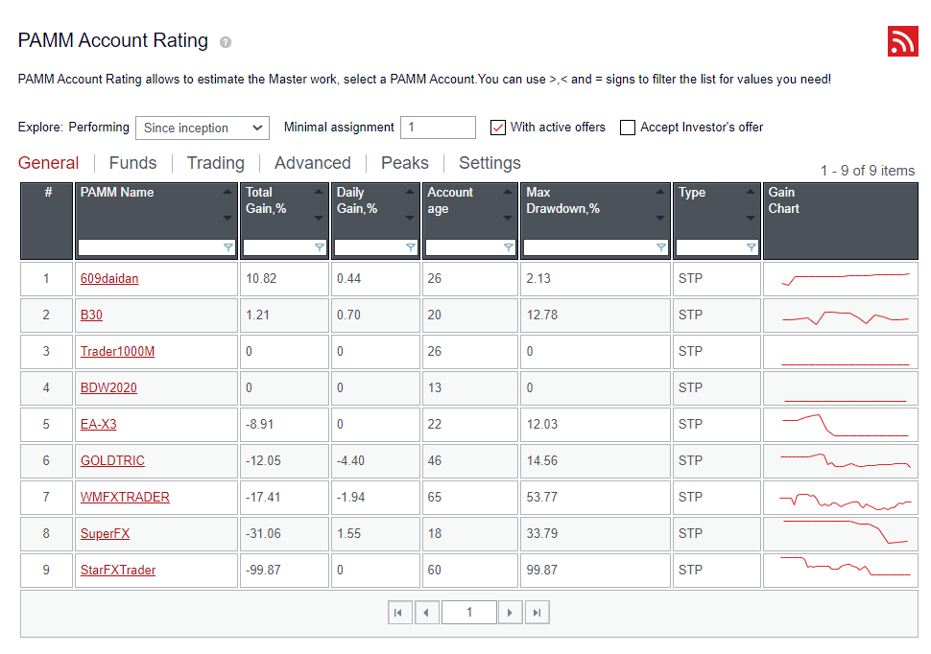The width and height of the screenshot is (931, 654).
Task: Switch to the Advanced tab
Action: point(312,163)
